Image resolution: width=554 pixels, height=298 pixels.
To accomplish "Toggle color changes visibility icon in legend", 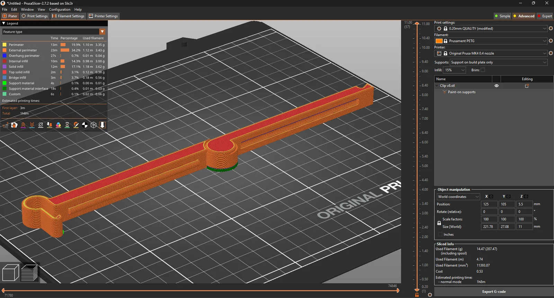I will pyautogui.click(x=59, y=125).
